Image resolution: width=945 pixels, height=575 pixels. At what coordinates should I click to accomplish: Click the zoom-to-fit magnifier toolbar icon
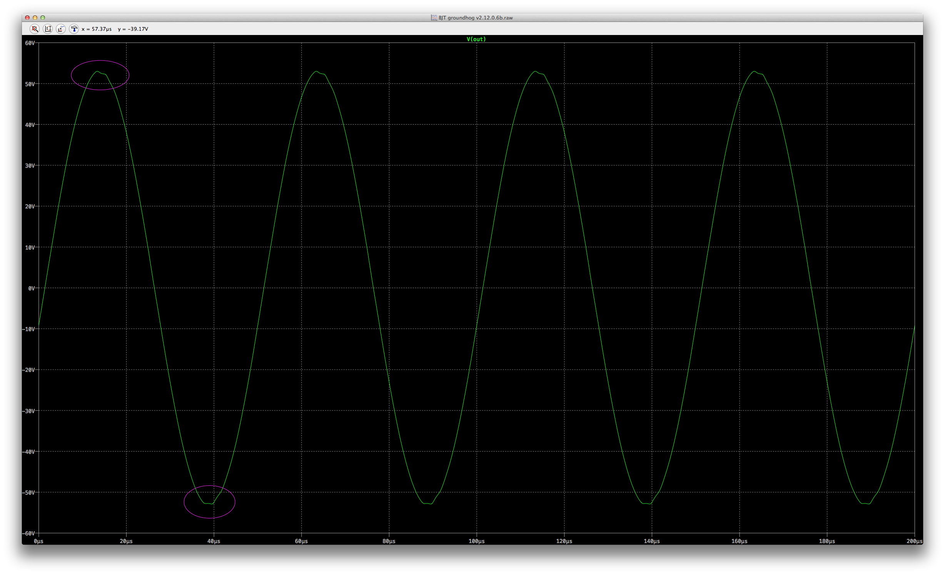[35, 29]
